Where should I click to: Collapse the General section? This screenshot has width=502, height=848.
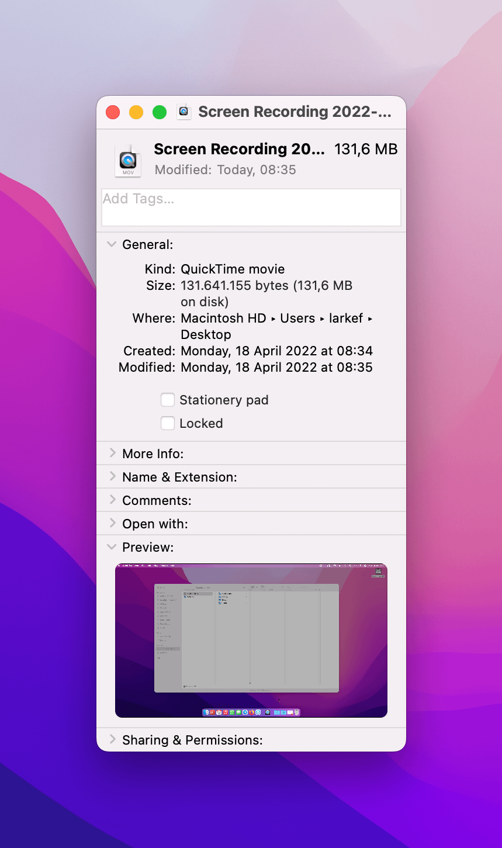point(112,245)
